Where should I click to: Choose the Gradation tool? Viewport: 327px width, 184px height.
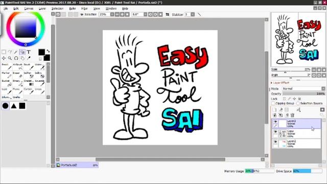pyautogui.click(x=29, y=83)
